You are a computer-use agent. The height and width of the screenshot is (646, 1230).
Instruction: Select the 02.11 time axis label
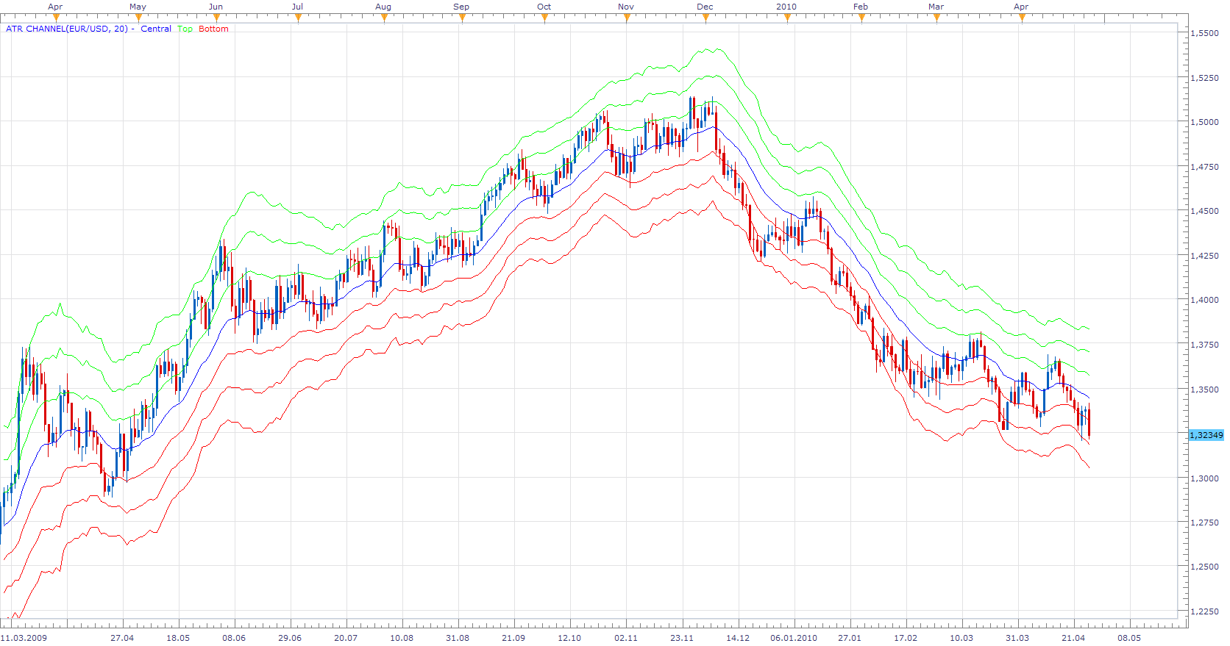coord(626,637)
